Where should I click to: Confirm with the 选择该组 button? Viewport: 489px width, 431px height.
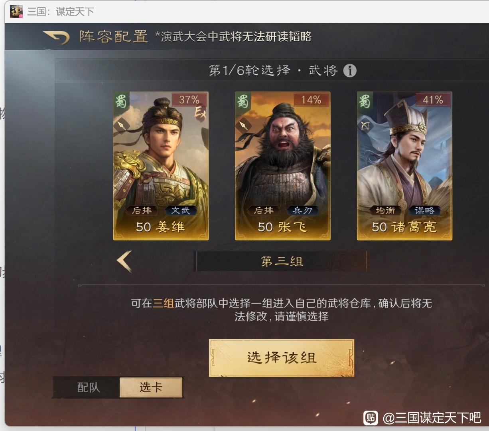282,358
